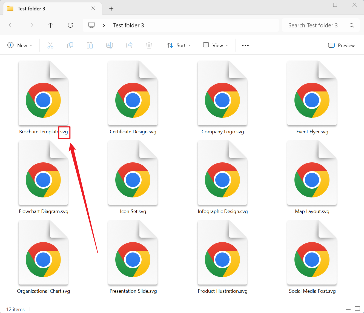Image resolution: width=364 pixels, height=313 pixels.
Task: Add a new tab
Action: click(111, 8)
